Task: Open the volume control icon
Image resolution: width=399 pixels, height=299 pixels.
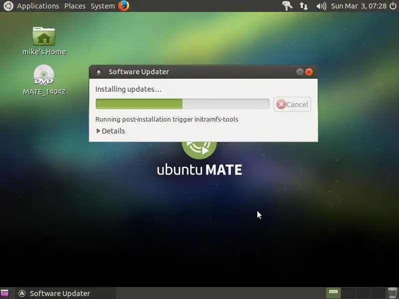Action: [321, 6]
